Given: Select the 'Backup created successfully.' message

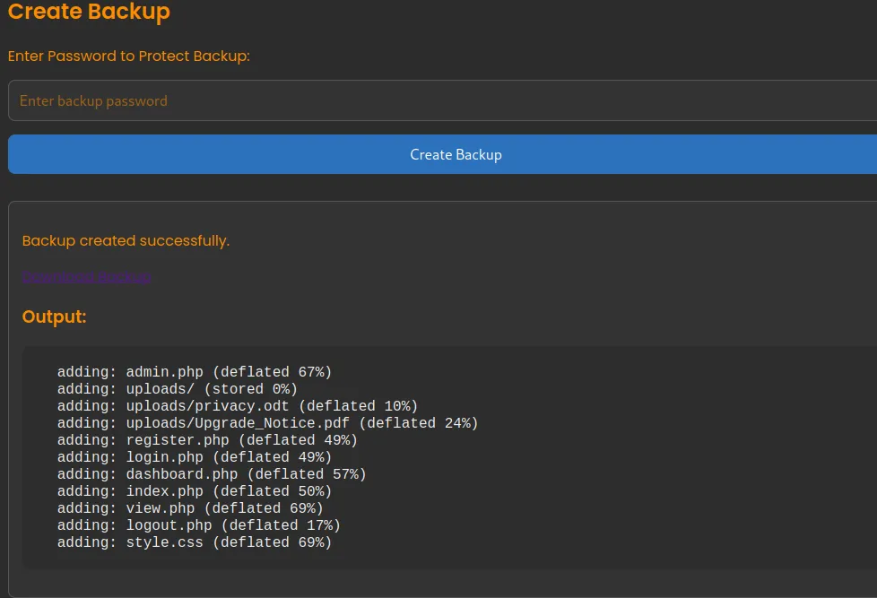Looking at the screenshot, I should (x=126, y=240).
